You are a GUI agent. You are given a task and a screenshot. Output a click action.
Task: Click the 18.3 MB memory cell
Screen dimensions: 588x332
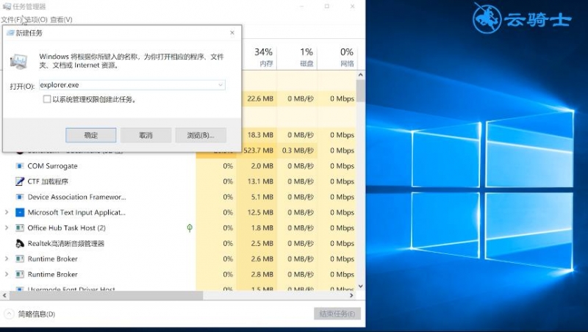pyautogui.click(x=260, y=135)
